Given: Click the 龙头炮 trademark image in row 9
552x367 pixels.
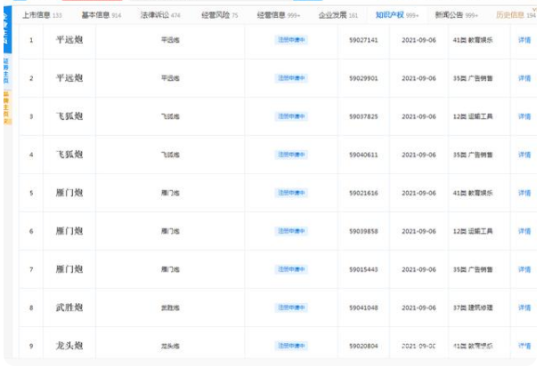Looking at the screenshot, I should click(69, 345).
